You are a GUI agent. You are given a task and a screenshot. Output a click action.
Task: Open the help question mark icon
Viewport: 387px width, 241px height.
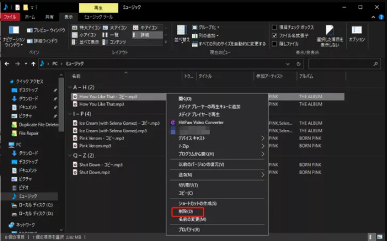tap(381, 17)
